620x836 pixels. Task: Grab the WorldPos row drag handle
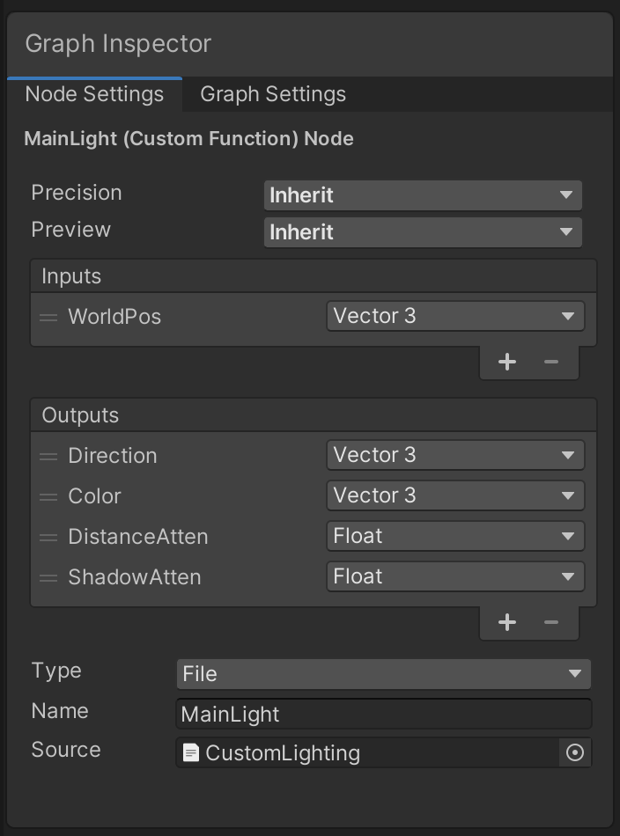point(48,317)
